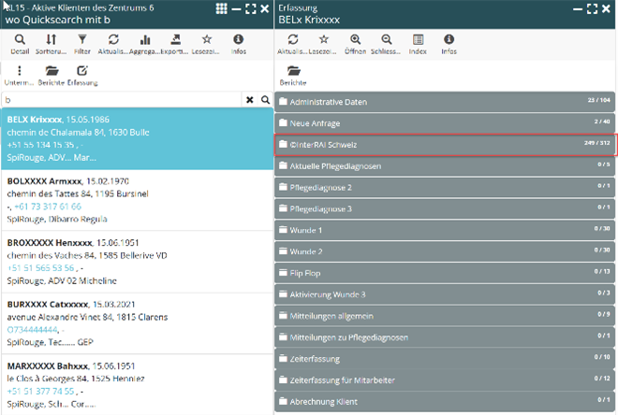Run search with the quicksearch magnifier button
This screenshot has width=618, height=415.
(265, 99)
